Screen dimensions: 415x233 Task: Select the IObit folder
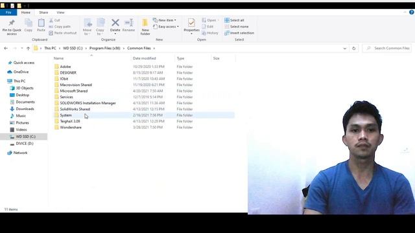point(64,79)
